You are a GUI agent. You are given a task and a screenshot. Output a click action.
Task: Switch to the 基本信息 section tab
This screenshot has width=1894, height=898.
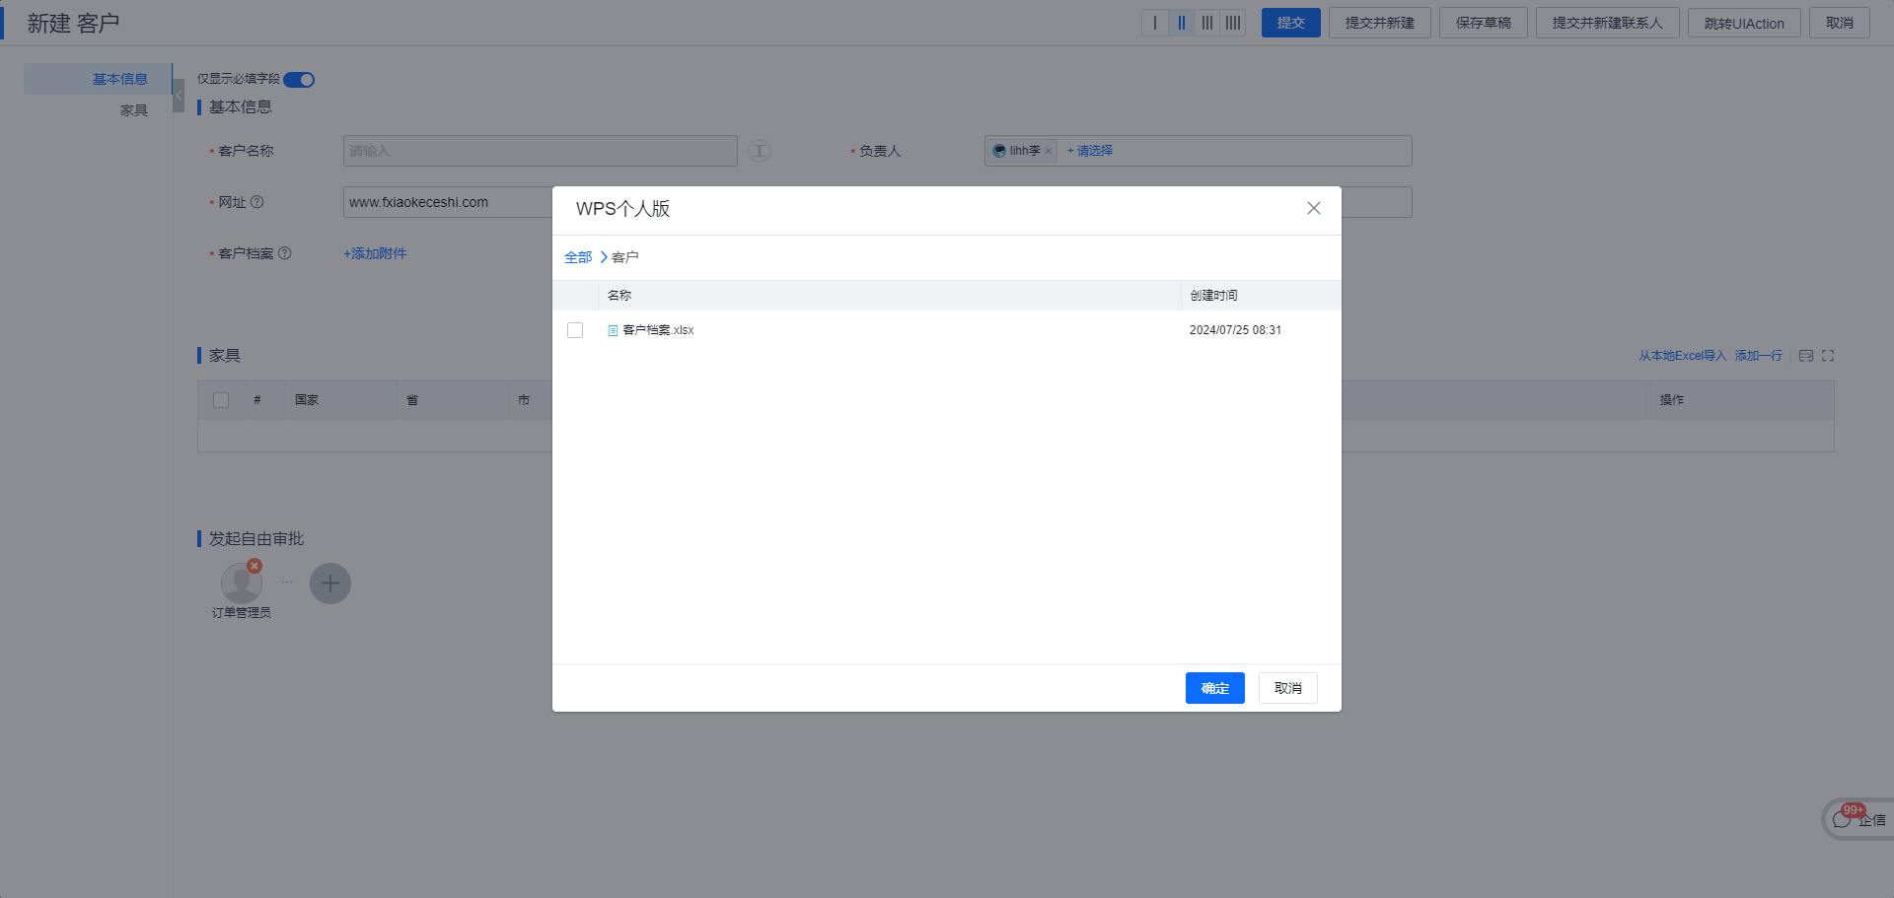click(x=120, y=79)
